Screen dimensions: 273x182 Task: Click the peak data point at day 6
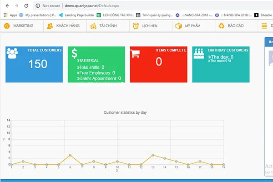coord(70,155)
